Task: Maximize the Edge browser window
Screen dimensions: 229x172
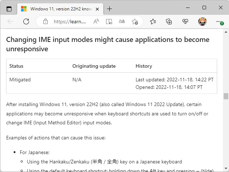Action: [204, 8]
